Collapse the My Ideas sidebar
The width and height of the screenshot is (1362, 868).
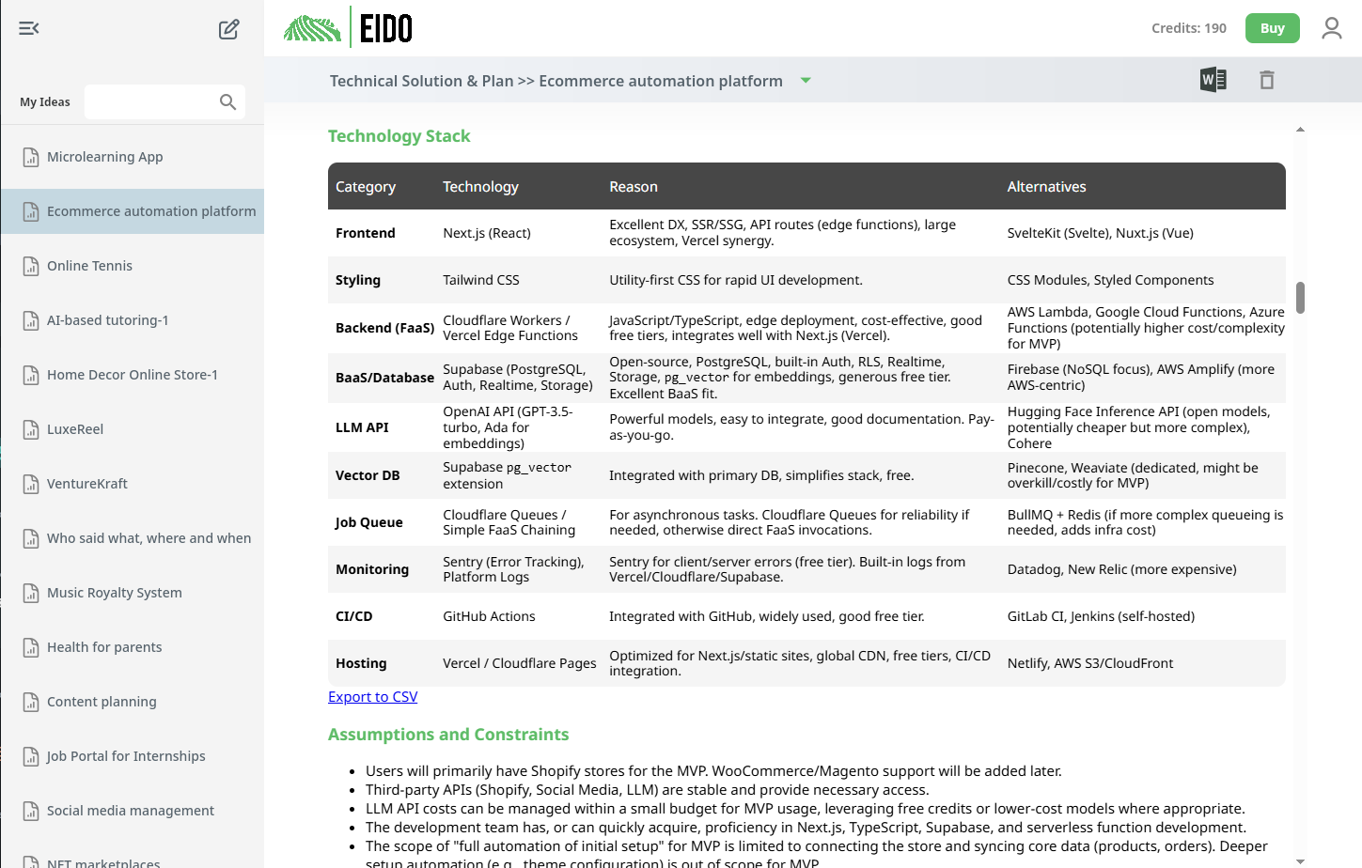[28, 28]
